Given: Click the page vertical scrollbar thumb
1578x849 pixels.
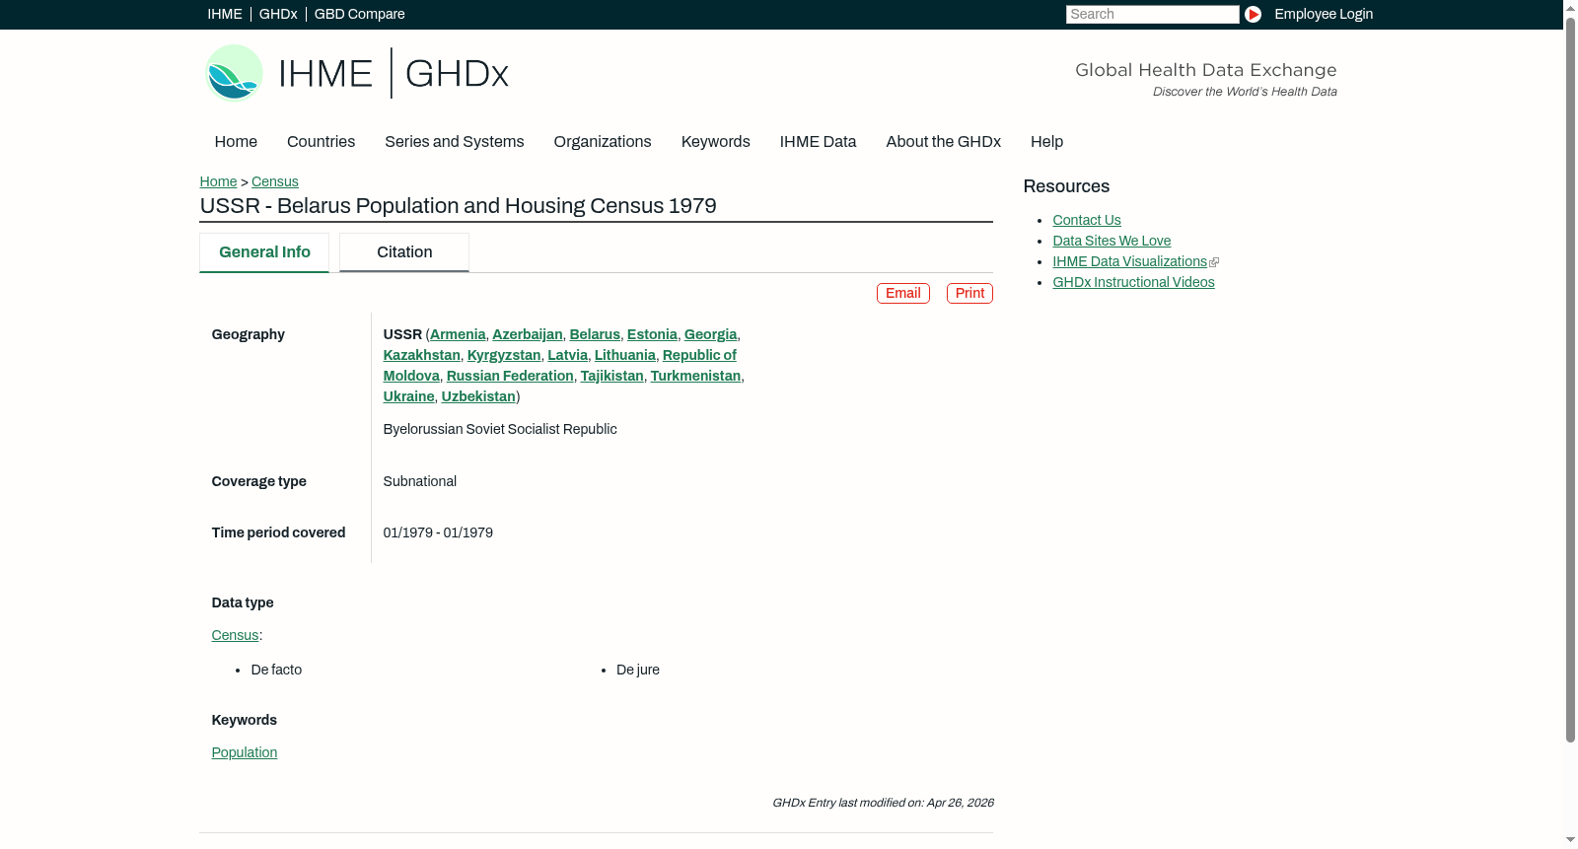Looking at the screenshot, I should click(1570, 380).
